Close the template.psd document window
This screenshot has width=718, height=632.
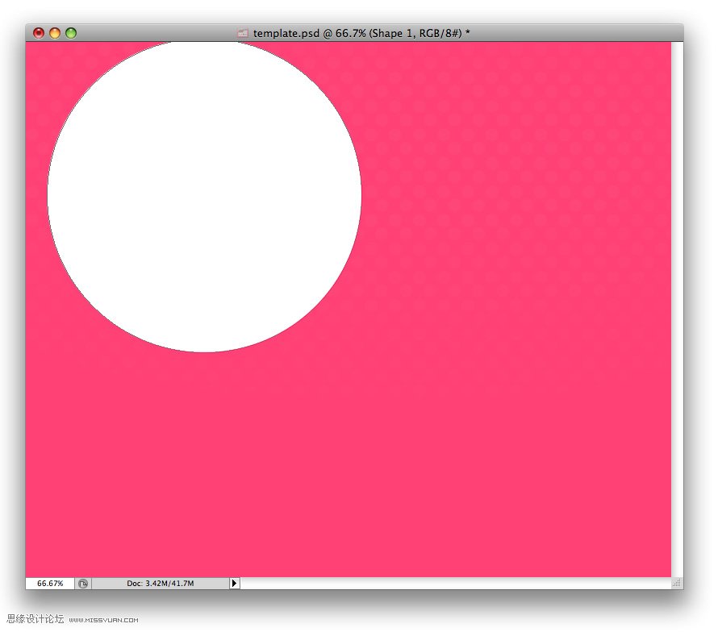point(39,33)
